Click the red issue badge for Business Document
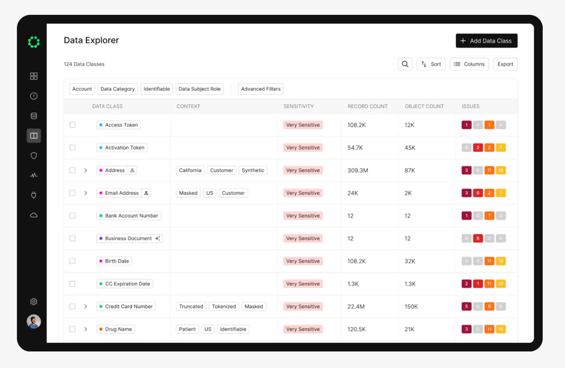 click(478, 238)
